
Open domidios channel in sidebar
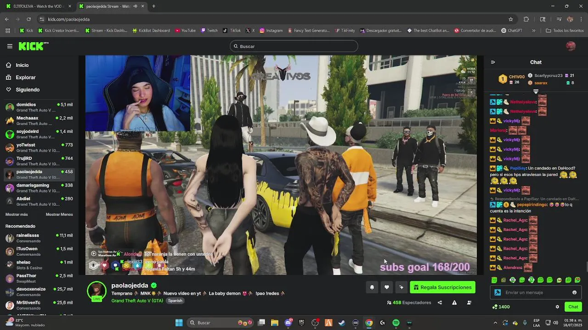point(39,108)
